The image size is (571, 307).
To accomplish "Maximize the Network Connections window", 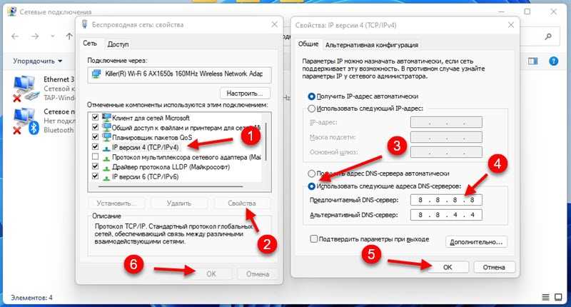I will [527, 11].
